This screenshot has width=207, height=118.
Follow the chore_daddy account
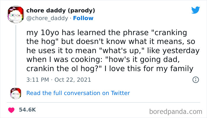point(84,18)
